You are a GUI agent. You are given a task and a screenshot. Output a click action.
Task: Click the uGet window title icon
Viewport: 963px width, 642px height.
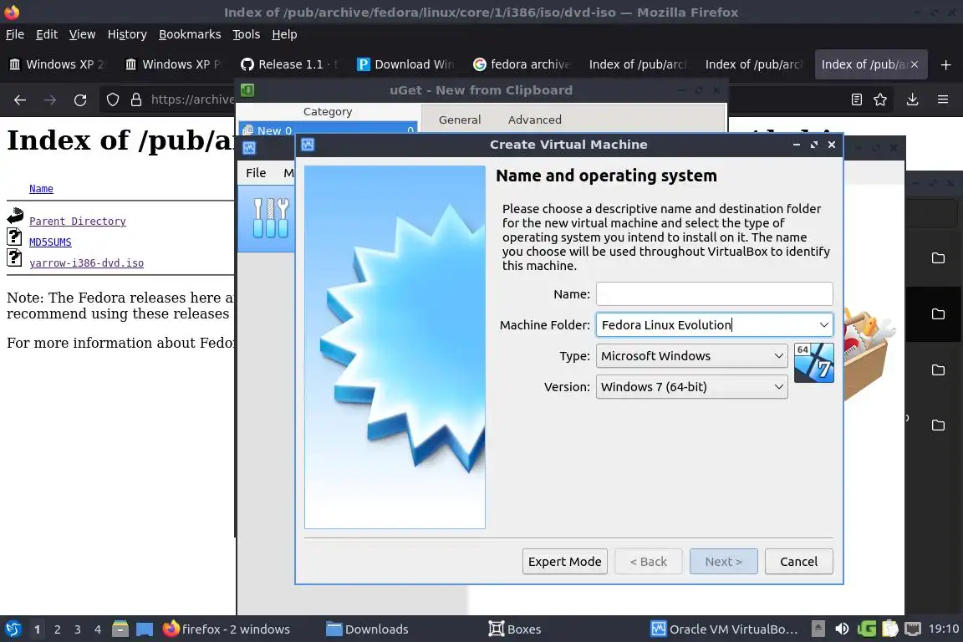[247, 90]
